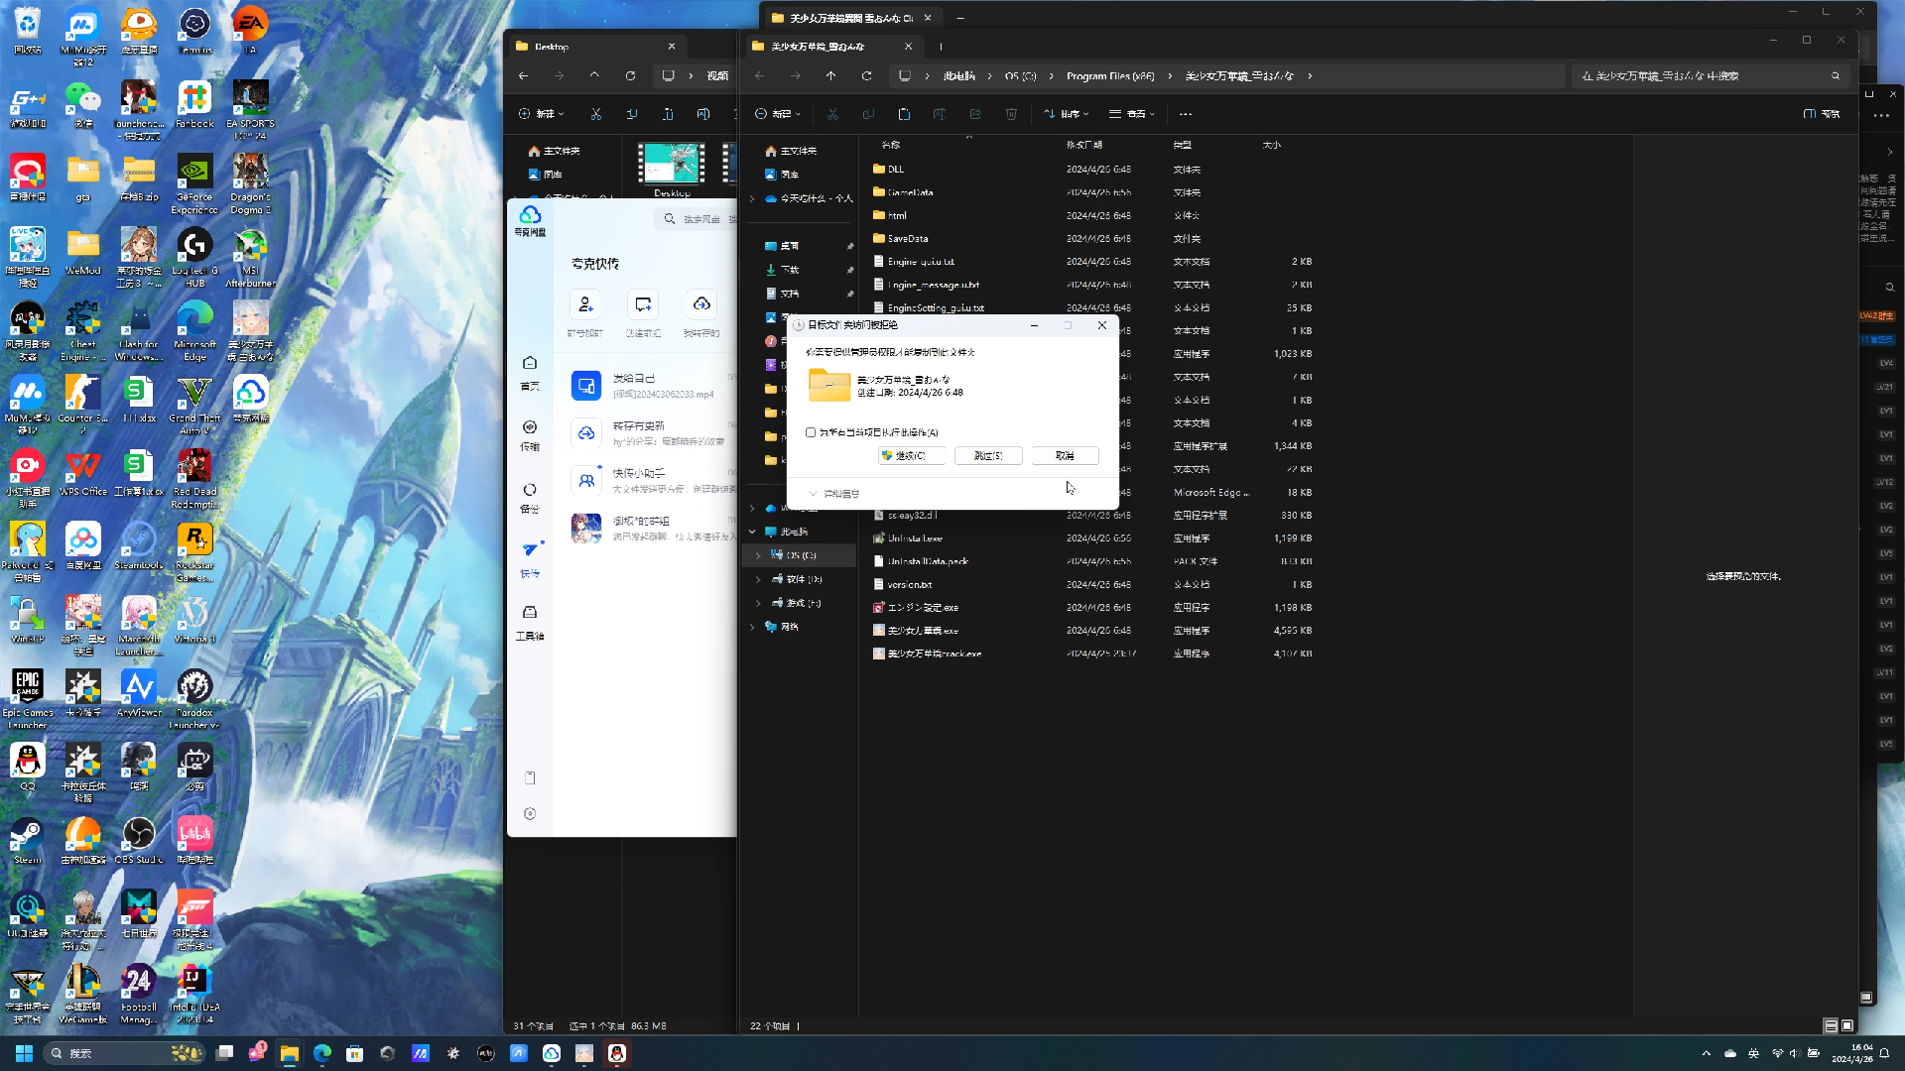Viewport: 1905px width, 1071px height.
Task: Click the add-friend icon in Quark quick transfer
Action: coord(585,304)
